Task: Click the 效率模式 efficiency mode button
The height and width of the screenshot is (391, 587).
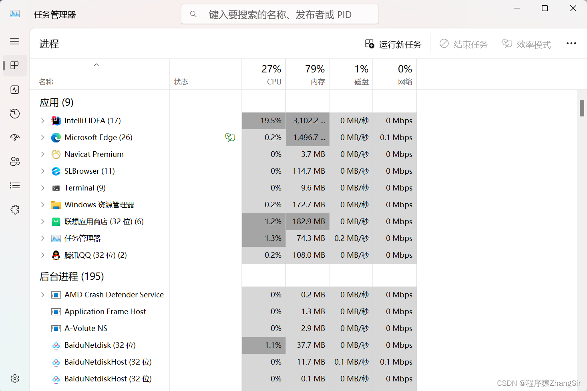Action: 527,44
